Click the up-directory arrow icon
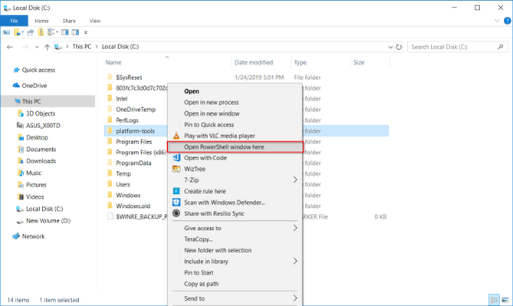The image size is (513, 306). coord(47,47)
